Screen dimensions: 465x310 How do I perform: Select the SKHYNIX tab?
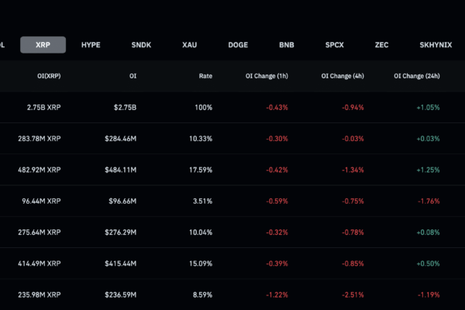coord(436,45)
